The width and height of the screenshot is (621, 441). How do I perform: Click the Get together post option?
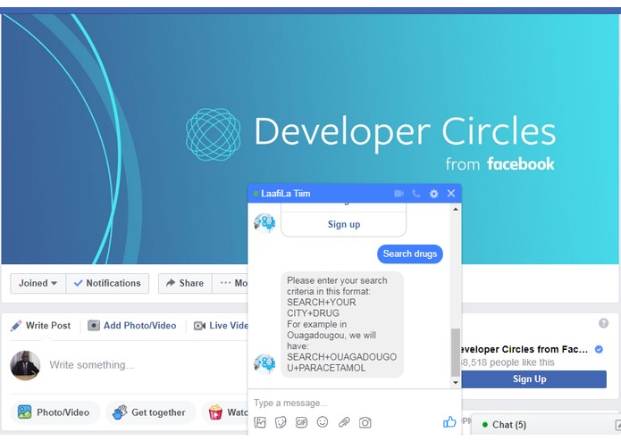click(150, 412)
